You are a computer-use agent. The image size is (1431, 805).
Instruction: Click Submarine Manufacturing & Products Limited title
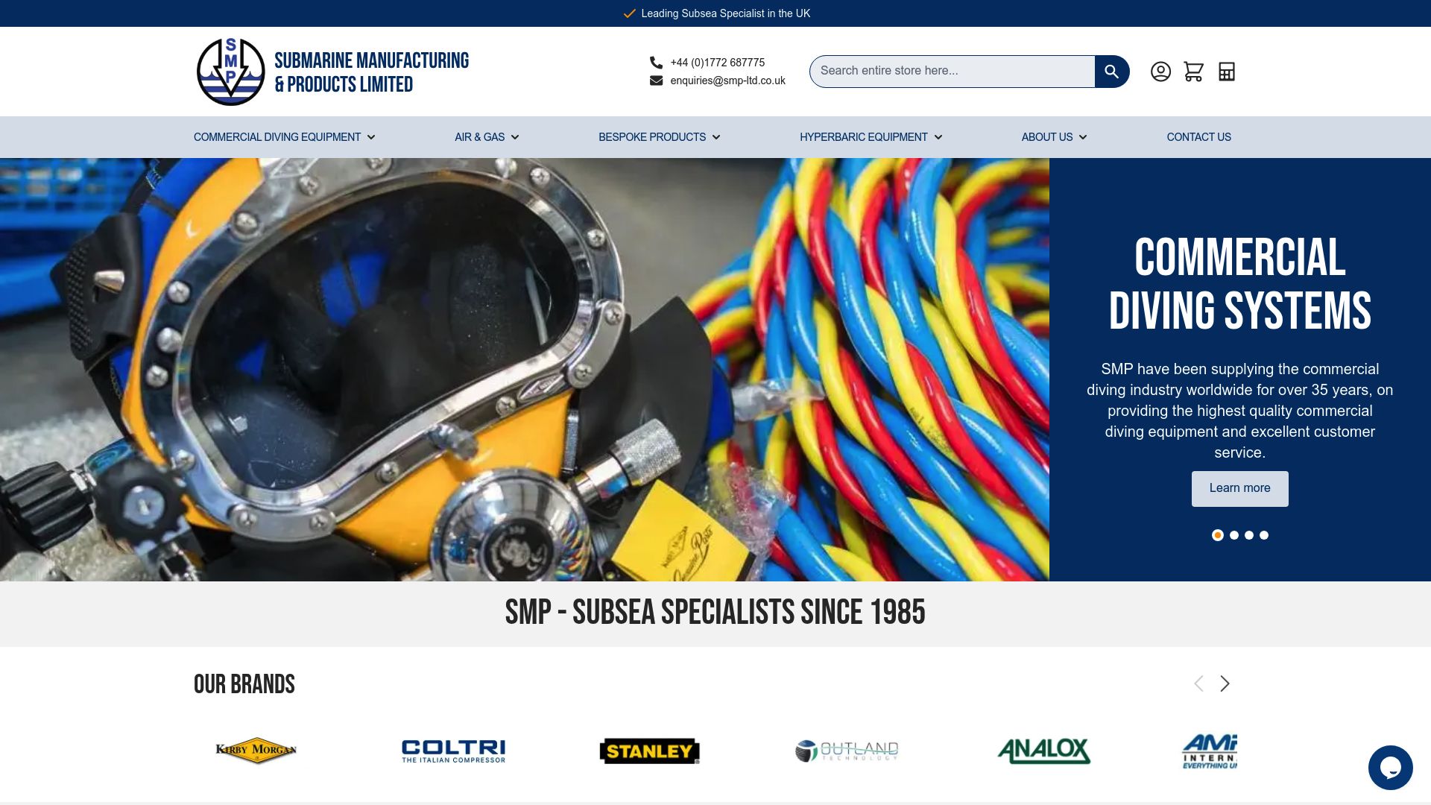[x=371, y=72]
